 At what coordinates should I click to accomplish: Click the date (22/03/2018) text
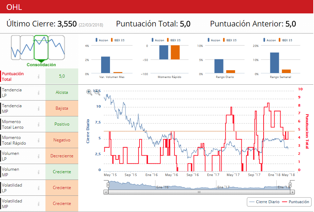coord(91,25)
